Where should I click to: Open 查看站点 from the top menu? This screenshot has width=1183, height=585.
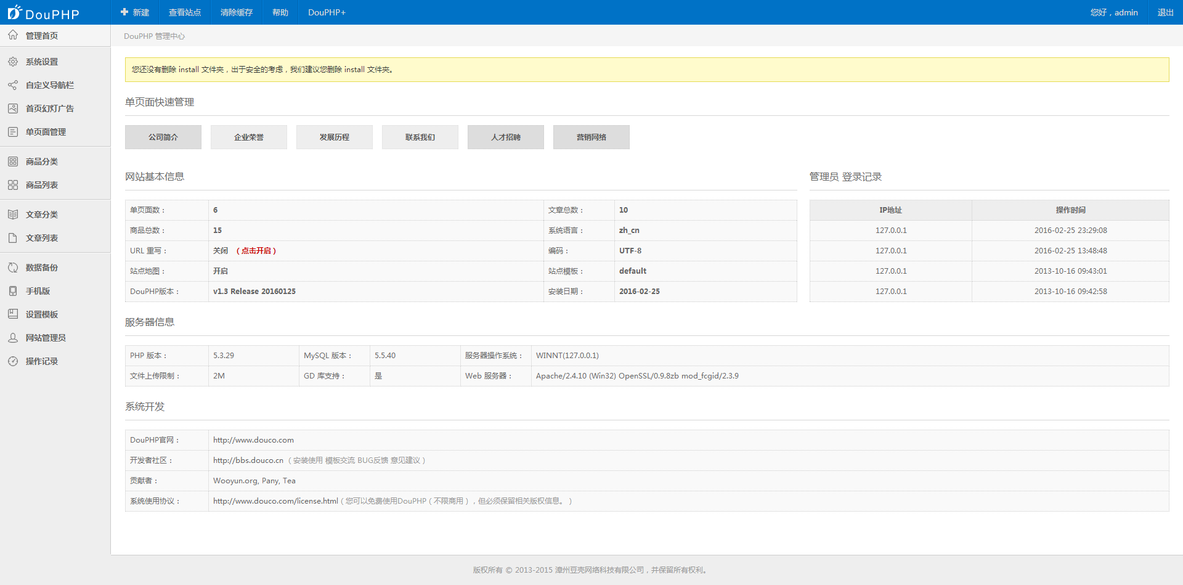click(185, 12)
